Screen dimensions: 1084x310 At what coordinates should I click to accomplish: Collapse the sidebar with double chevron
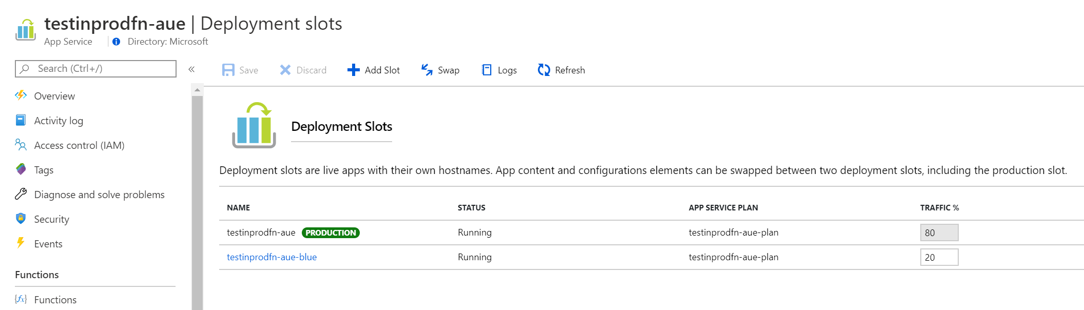191,69
